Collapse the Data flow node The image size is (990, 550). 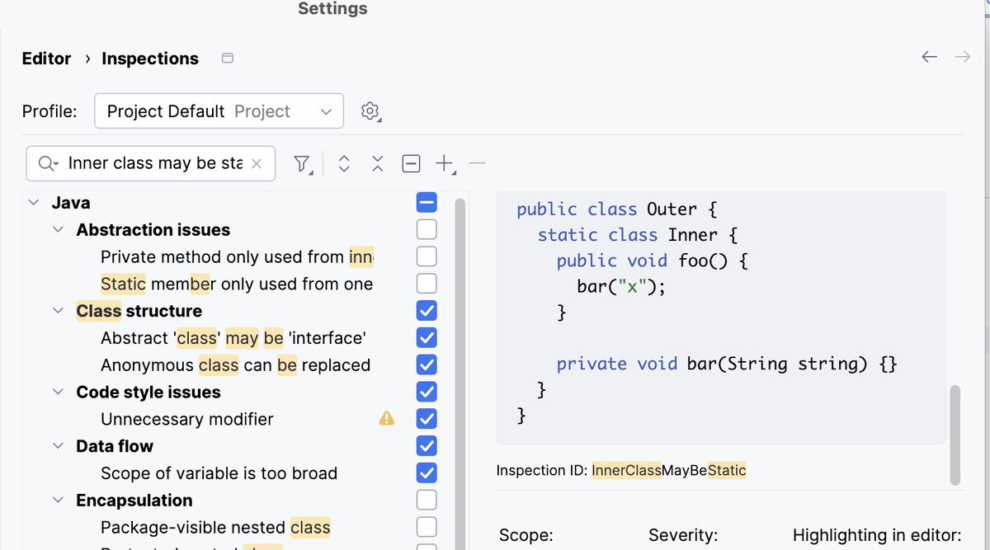tap(59, 446)
